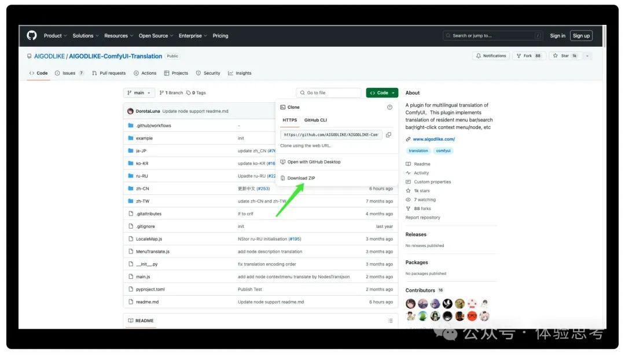
Task: Switch to the Issues tab
Action: click(x=69, y=73)
